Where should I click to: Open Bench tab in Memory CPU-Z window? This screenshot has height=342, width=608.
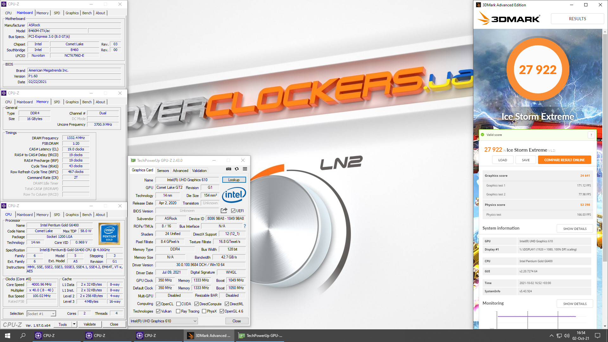pos(87,102)
